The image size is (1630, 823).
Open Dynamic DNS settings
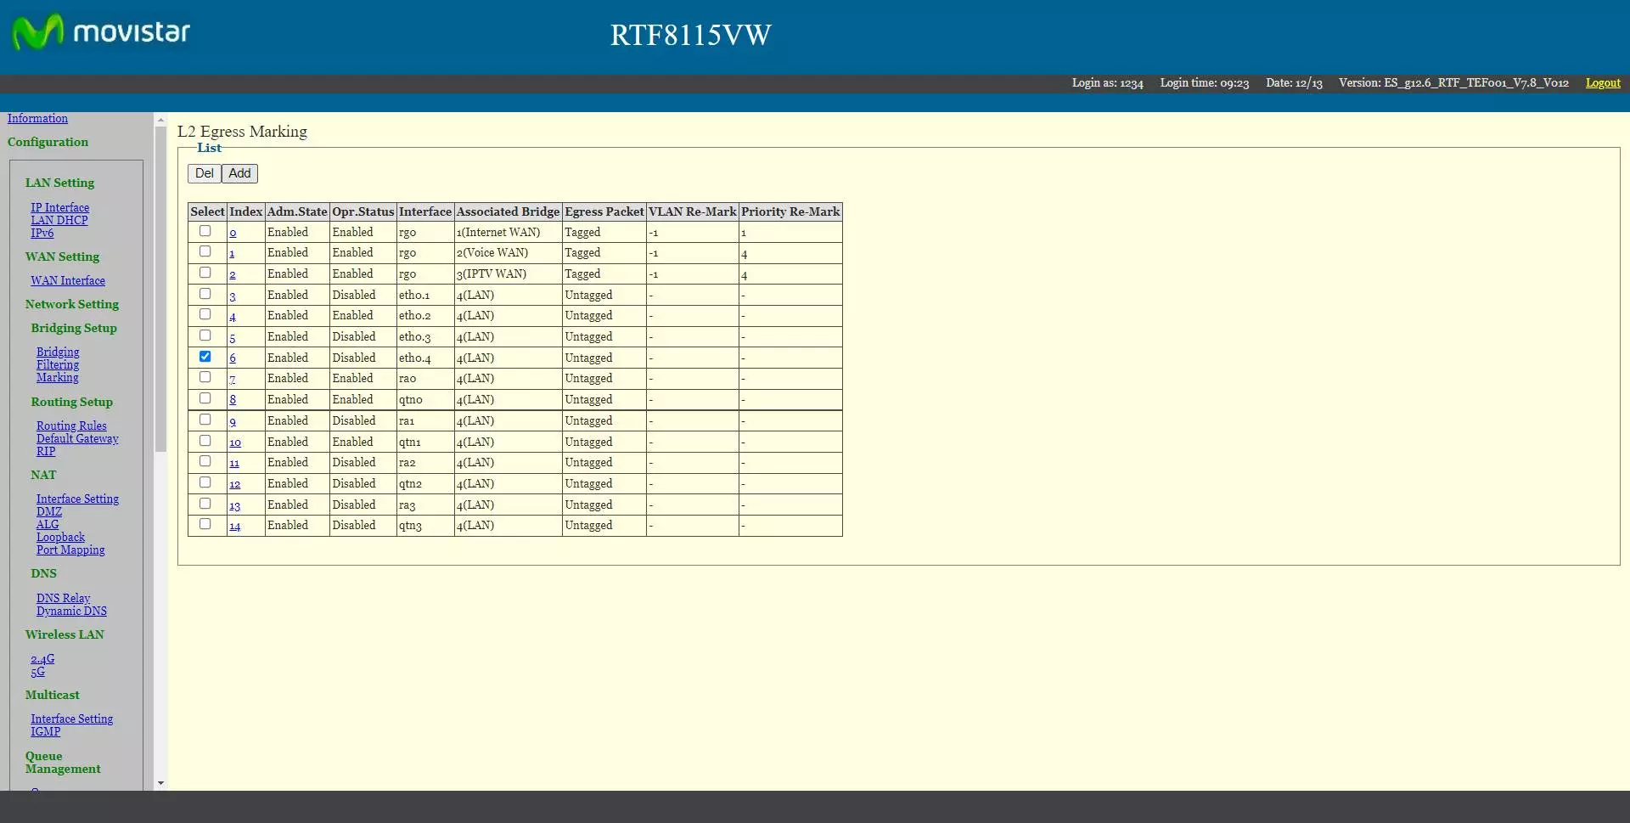pos(71,612)
